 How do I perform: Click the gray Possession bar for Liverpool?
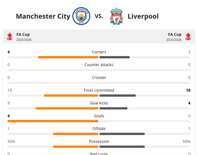[x=122, y=147]
